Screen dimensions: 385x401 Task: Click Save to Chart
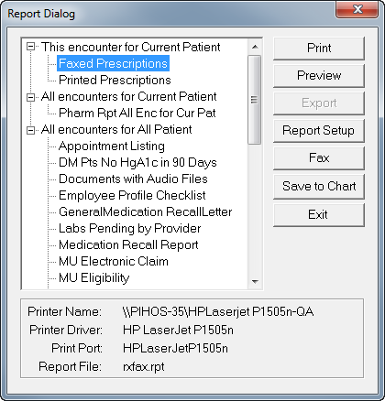tap(319, 186)
